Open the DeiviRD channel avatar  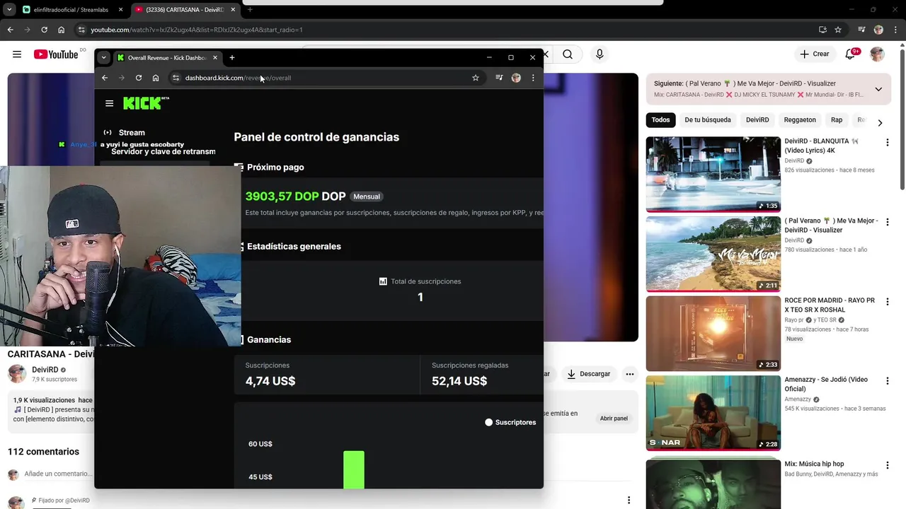tap(16, 374)
